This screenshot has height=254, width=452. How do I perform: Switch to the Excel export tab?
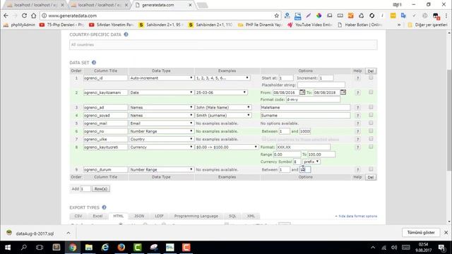click(x=97, y=216)
